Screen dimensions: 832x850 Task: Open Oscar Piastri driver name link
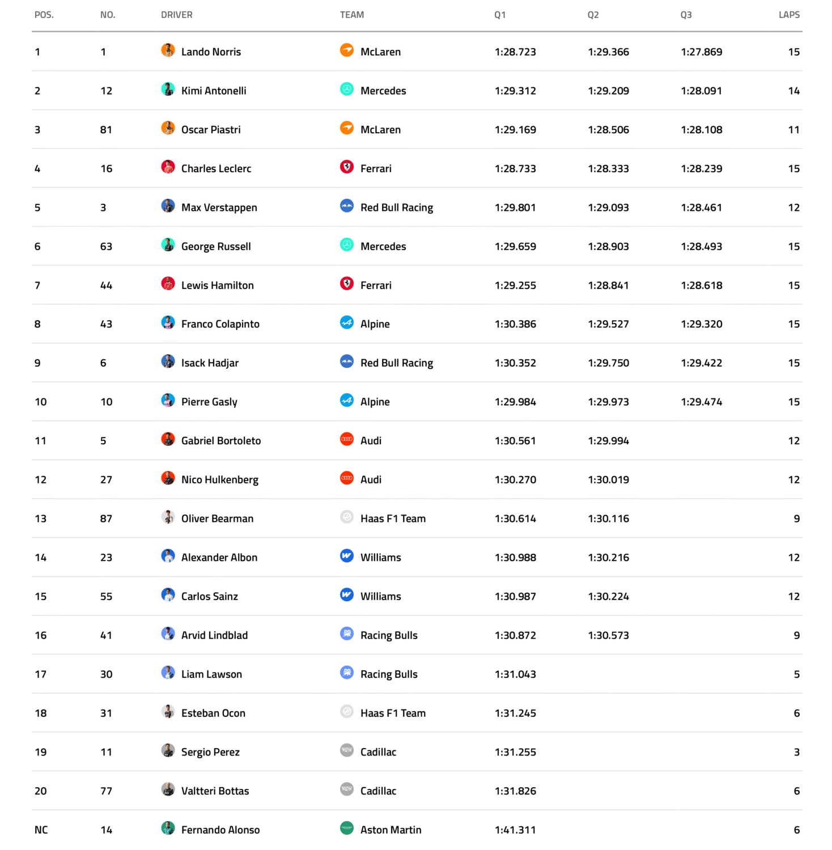(x=211, y=130)
